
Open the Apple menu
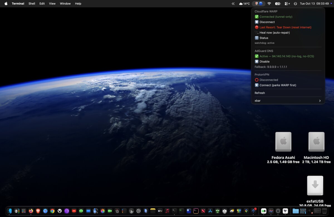click(x=6, y=4)
